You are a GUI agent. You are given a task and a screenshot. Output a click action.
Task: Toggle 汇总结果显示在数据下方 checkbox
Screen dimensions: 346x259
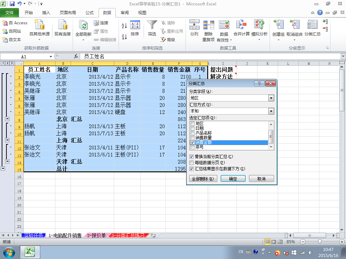coord(192,169)
